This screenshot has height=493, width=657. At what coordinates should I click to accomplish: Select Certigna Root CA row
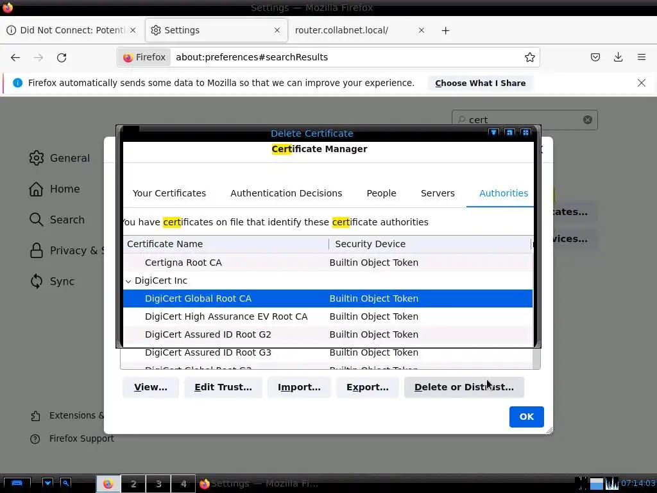click(328, 263)
